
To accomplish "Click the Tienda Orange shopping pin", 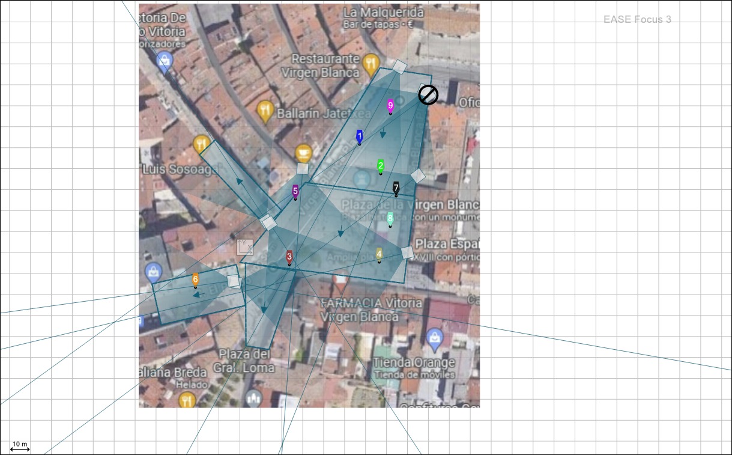I will (x=434, y=339).
